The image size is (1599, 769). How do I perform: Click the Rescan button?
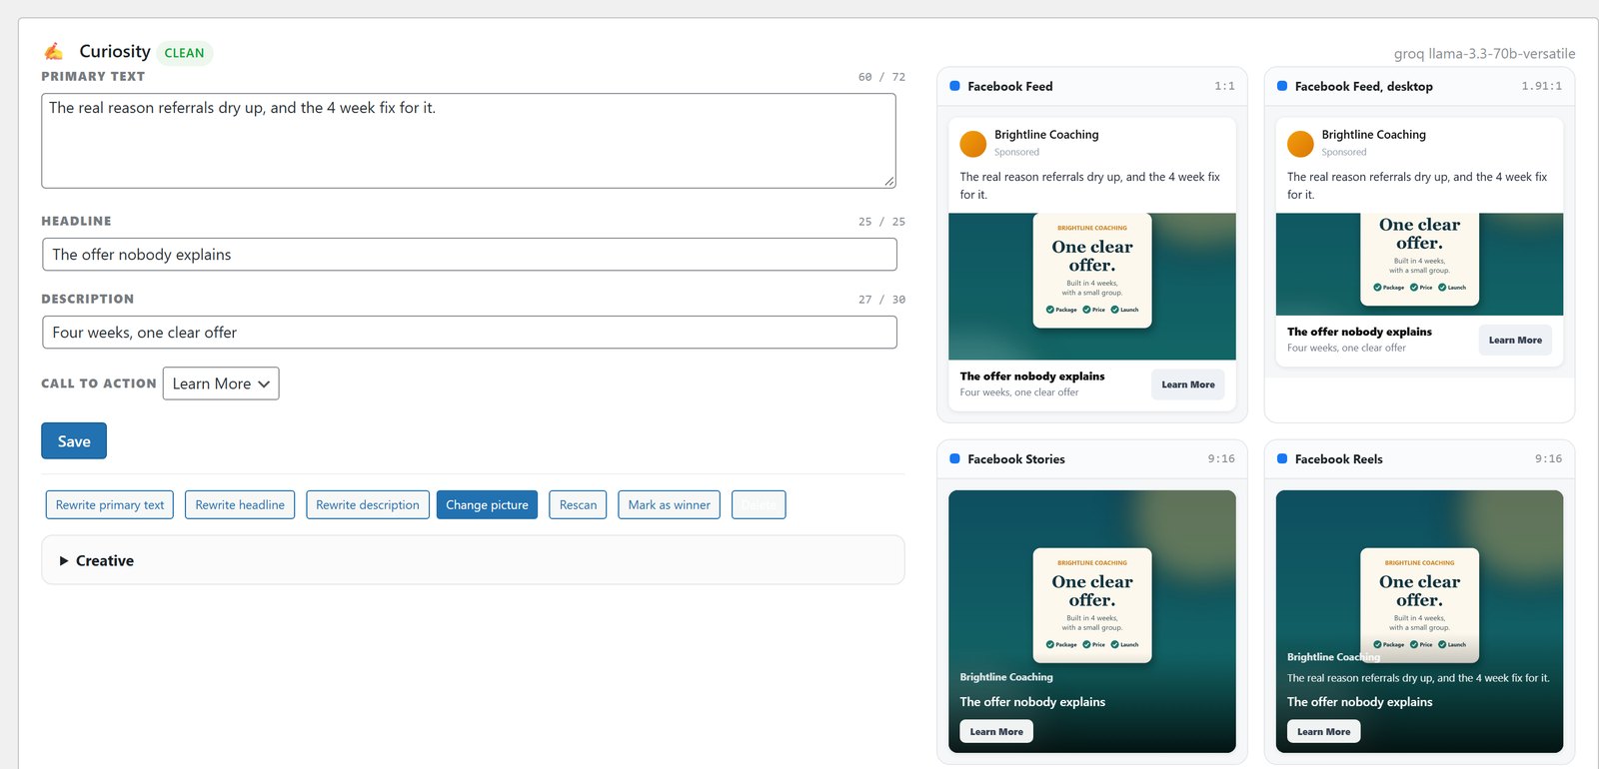click(x=578, y=505)
